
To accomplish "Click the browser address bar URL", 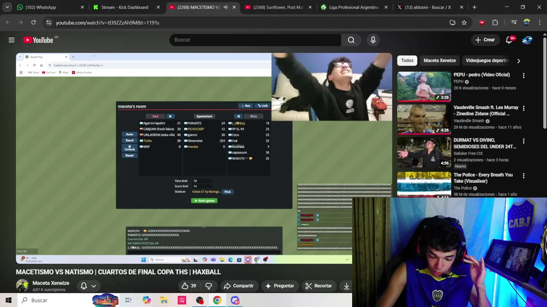I will pyautogui.click(x=107, y=23).
